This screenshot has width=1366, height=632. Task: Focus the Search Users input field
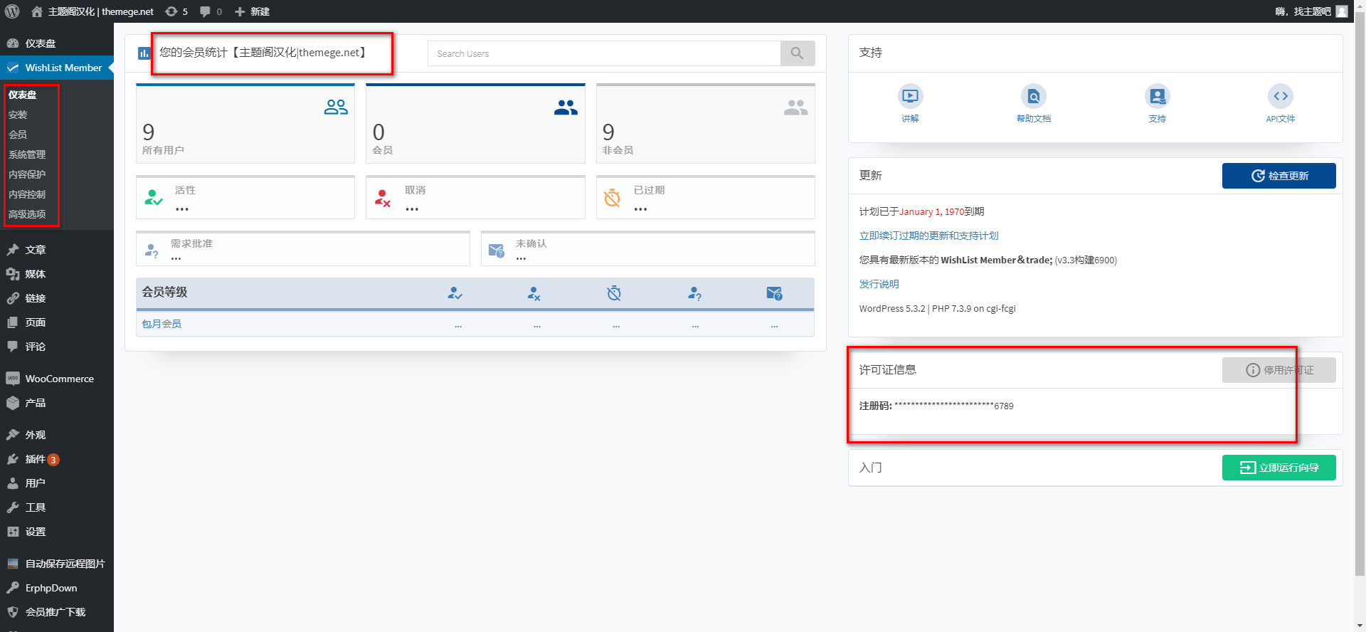pos(604,53)
